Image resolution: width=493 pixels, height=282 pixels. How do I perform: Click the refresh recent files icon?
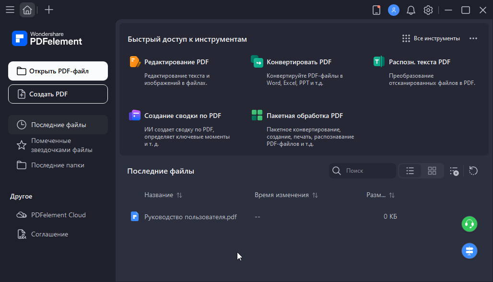coord(473,171)
